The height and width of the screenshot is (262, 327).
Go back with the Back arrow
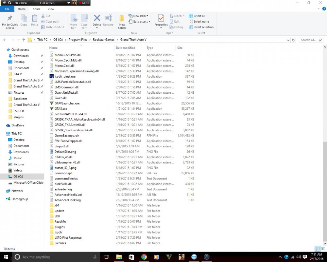point(5,40)
